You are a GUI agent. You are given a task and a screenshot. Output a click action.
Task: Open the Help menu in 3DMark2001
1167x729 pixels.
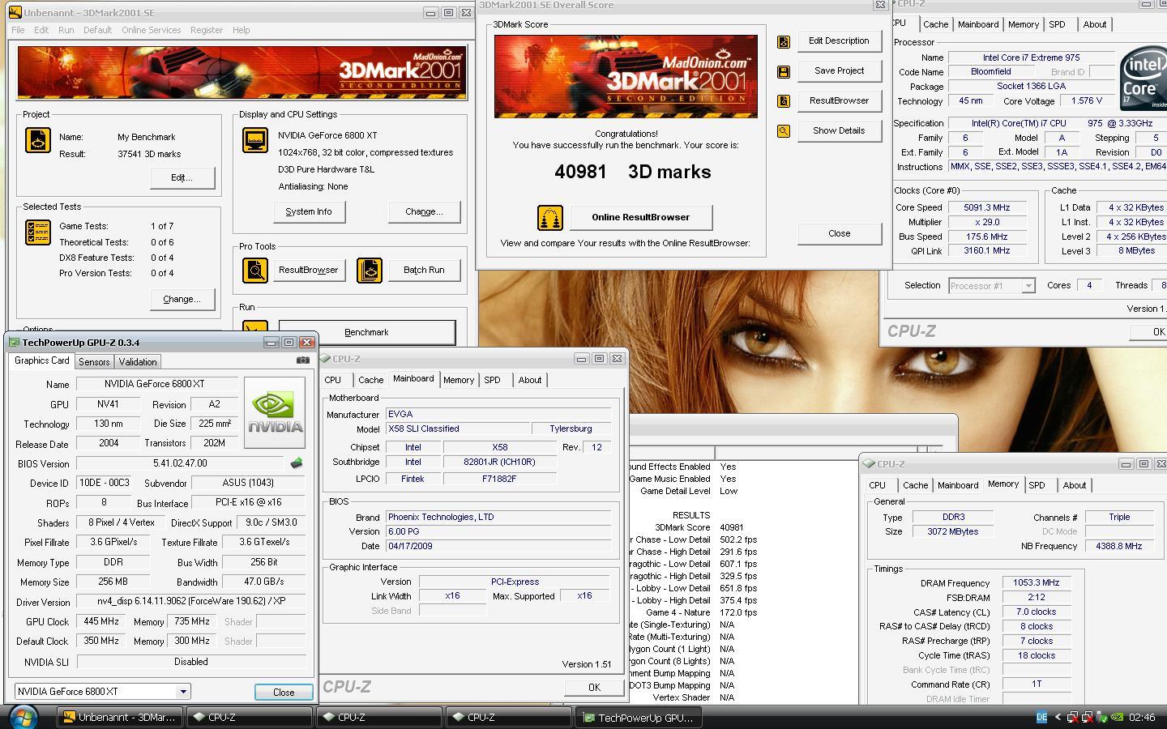point(242,30)
